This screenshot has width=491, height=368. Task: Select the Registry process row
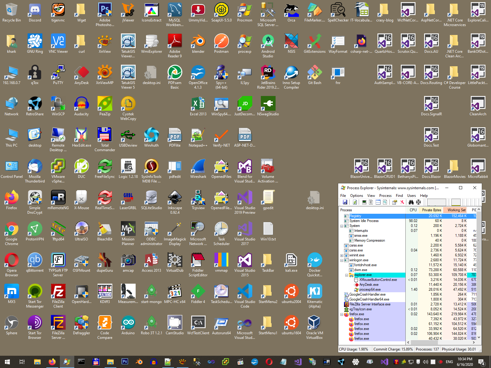click(408, 216)
